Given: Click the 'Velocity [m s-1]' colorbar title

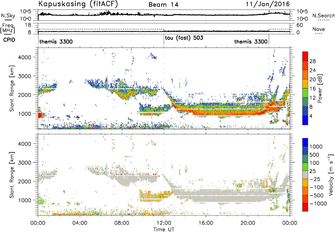Looking at the screenshot, I should (331, 175).
